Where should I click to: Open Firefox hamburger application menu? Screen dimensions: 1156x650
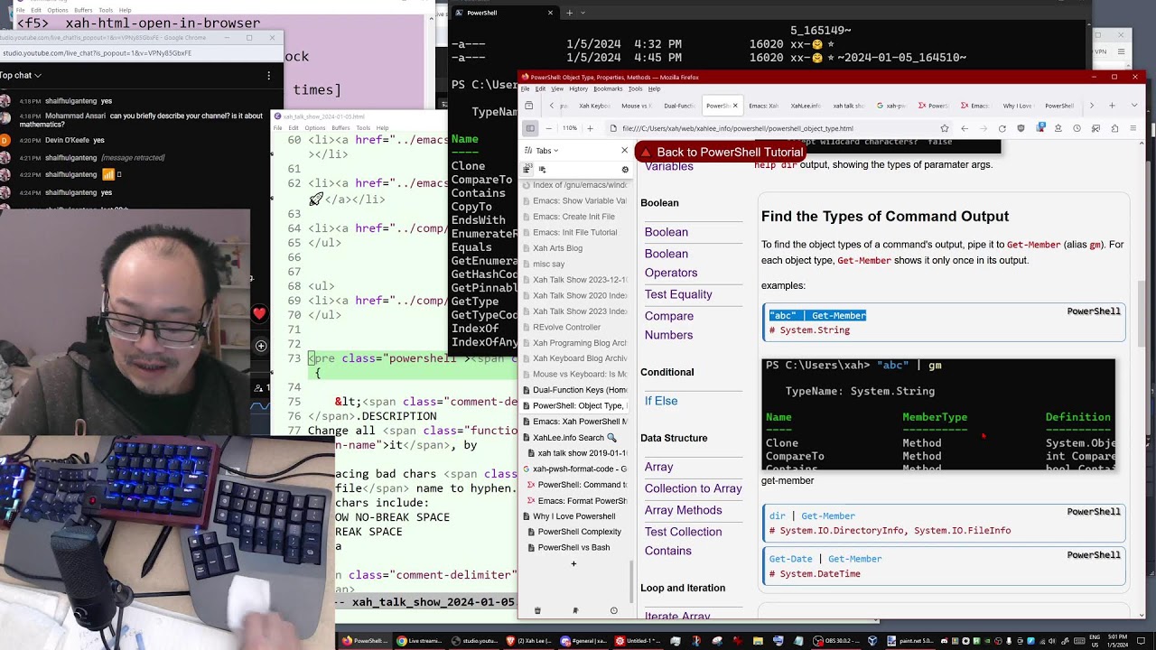pos(1132,128)
